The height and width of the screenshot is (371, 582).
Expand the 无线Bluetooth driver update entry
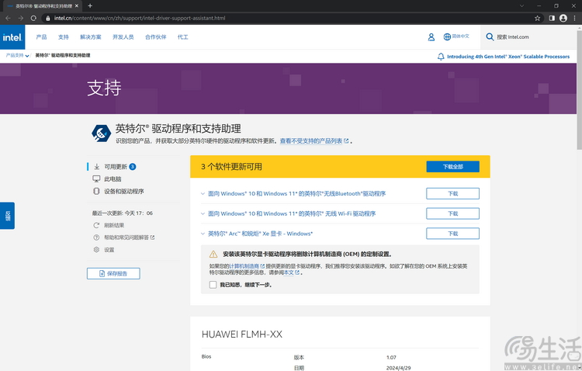tap(203, 193)
